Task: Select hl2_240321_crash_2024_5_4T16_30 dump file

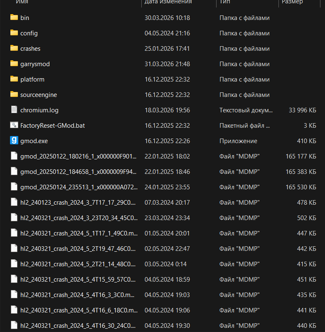Action: tap(78, 326)
